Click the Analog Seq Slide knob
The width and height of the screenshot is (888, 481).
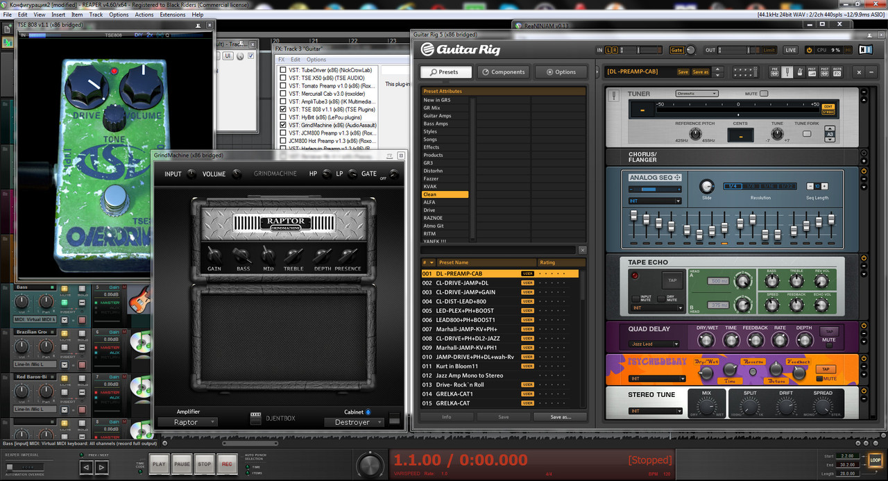(x=706, y=186)
